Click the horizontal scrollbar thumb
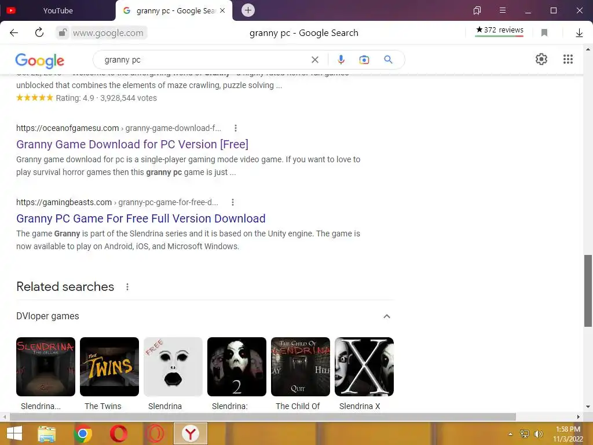 click(x=263, y=417)
